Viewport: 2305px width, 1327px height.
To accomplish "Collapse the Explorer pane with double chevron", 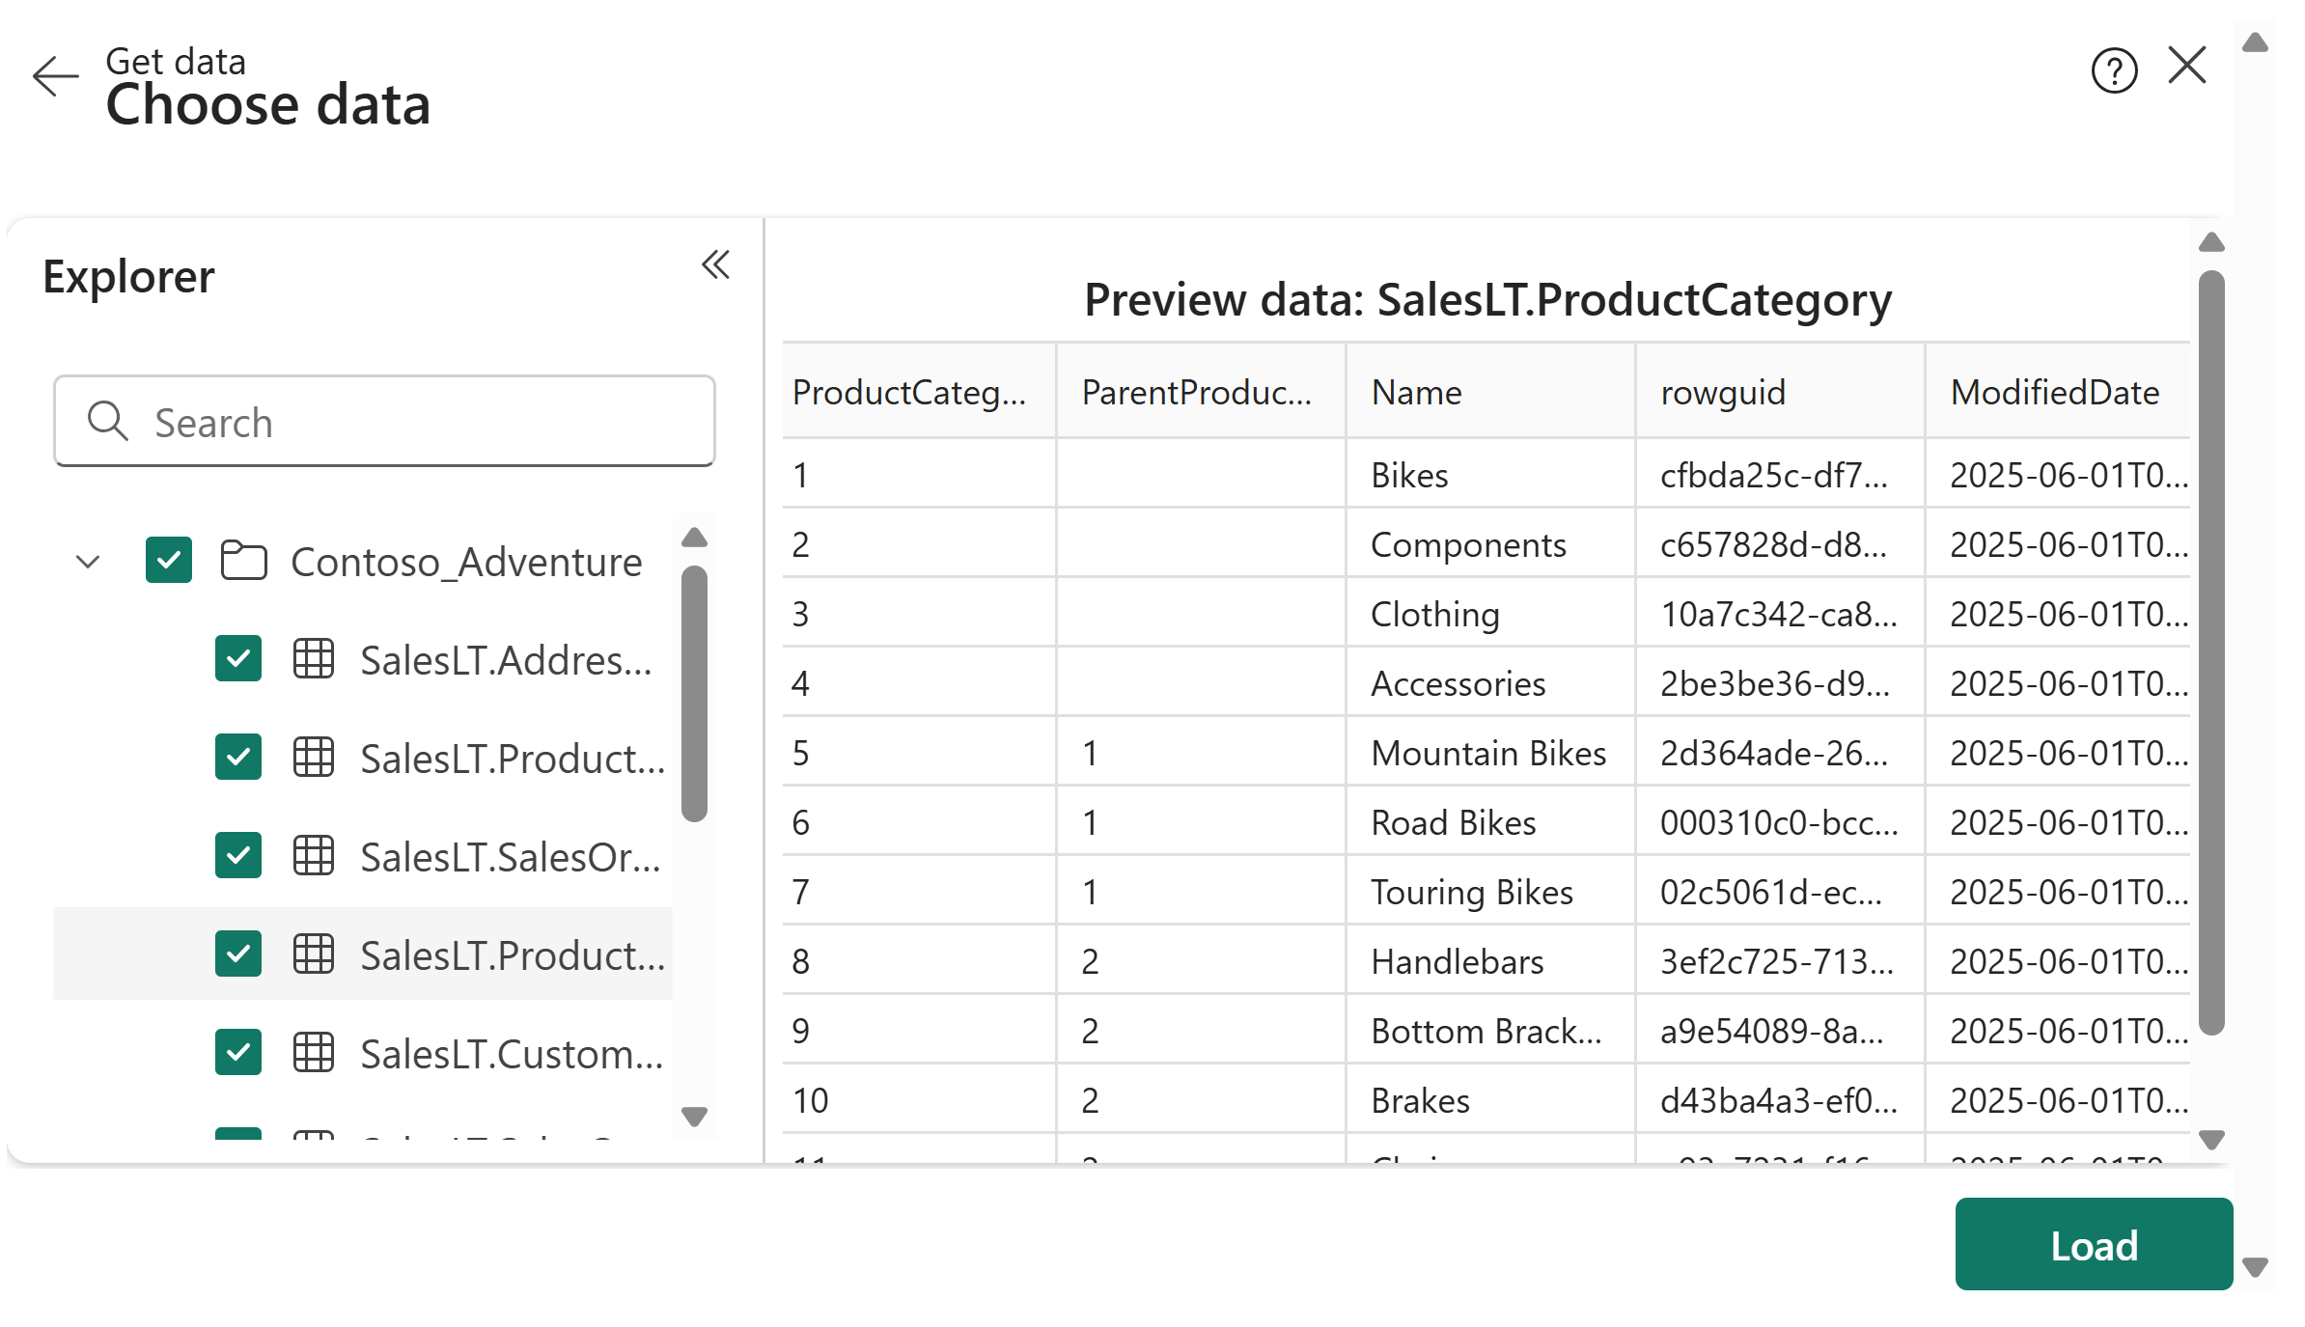I will pos(715,264).
